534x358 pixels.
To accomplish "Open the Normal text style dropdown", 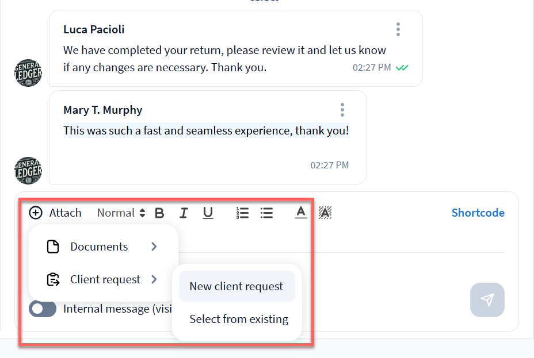I will (x=121, y=213).
